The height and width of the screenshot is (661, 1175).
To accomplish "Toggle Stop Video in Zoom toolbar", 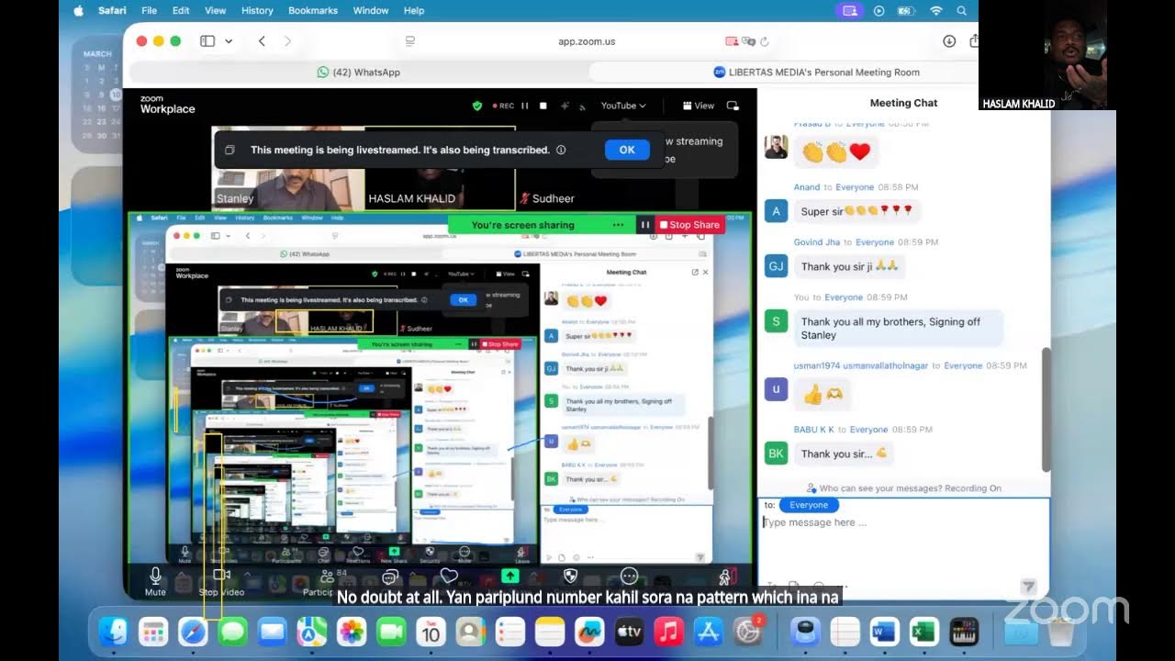I will pos(220,581).
